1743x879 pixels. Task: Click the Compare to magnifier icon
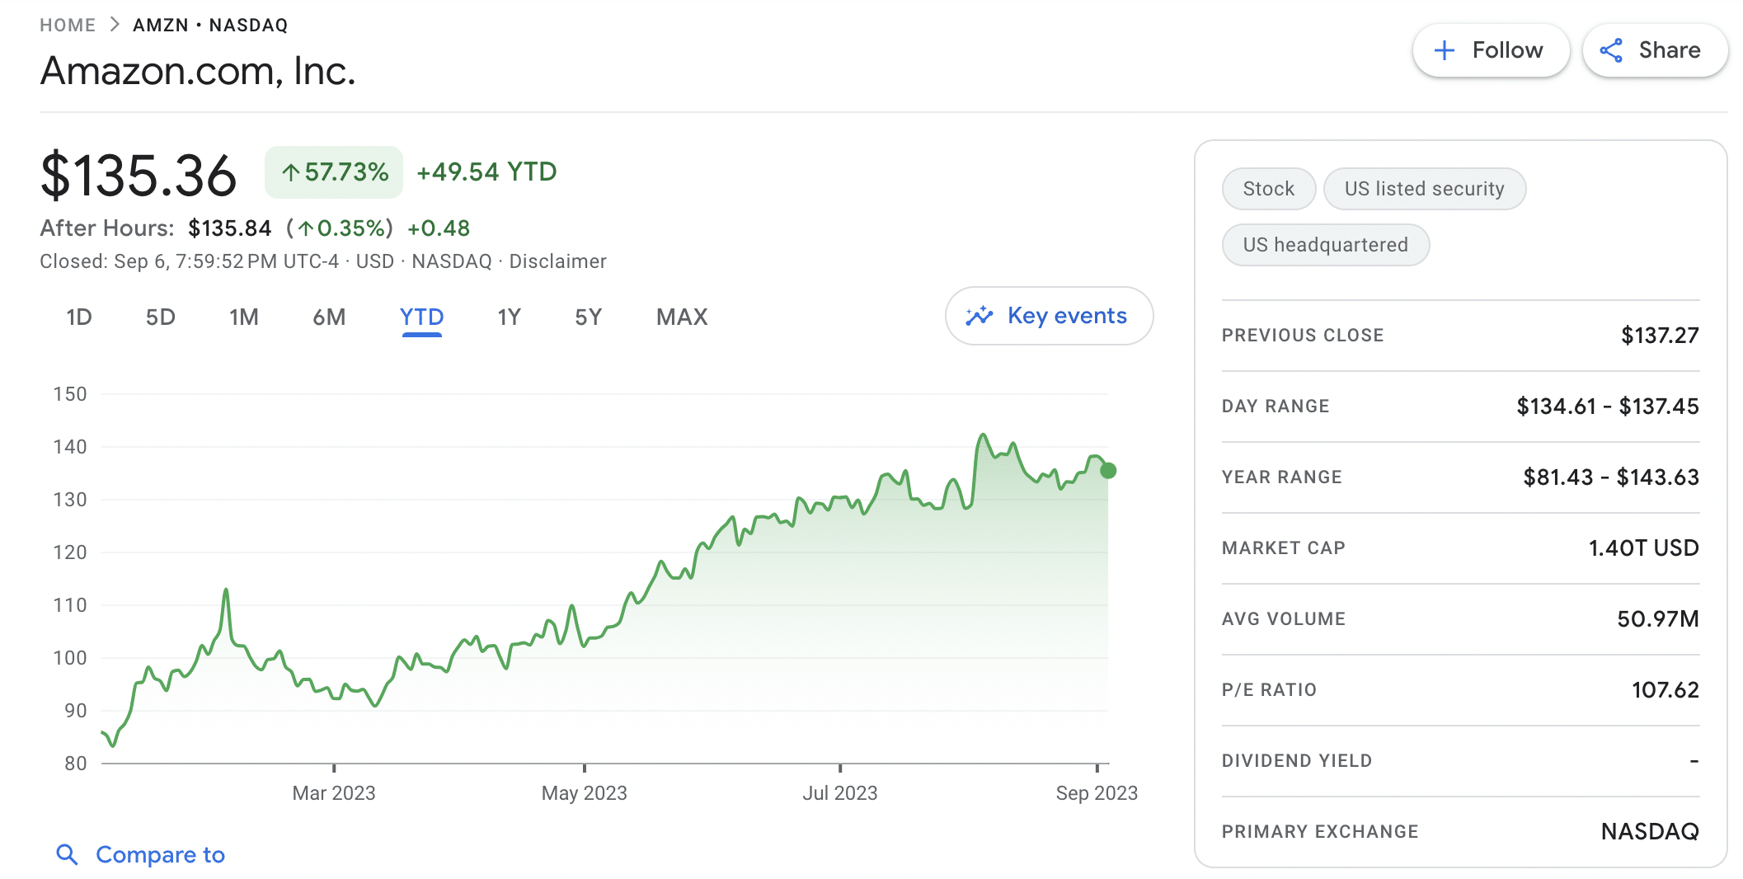click(x=67, y=854)
